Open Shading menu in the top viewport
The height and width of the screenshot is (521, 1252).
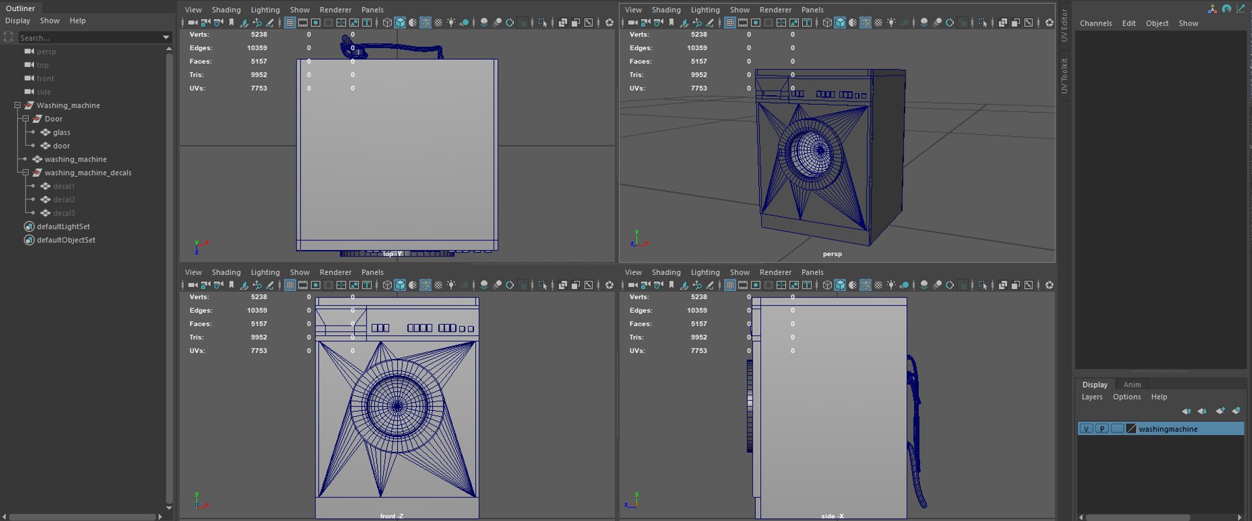[226, 10]
